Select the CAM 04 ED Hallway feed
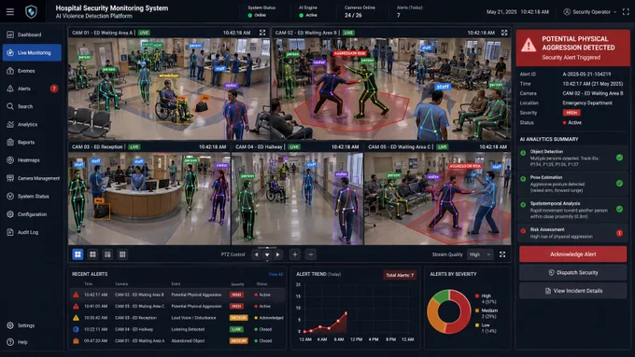 [x=297, y=199]
